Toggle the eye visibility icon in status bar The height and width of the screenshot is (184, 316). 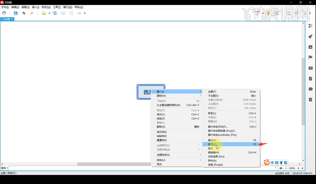pyautogui.click(x=281, y=168)
